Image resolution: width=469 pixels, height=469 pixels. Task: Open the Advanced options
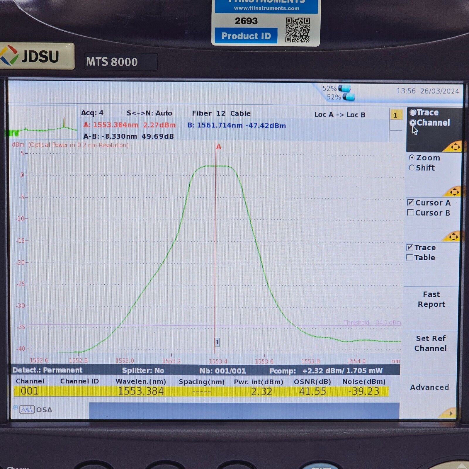[429, 387]
